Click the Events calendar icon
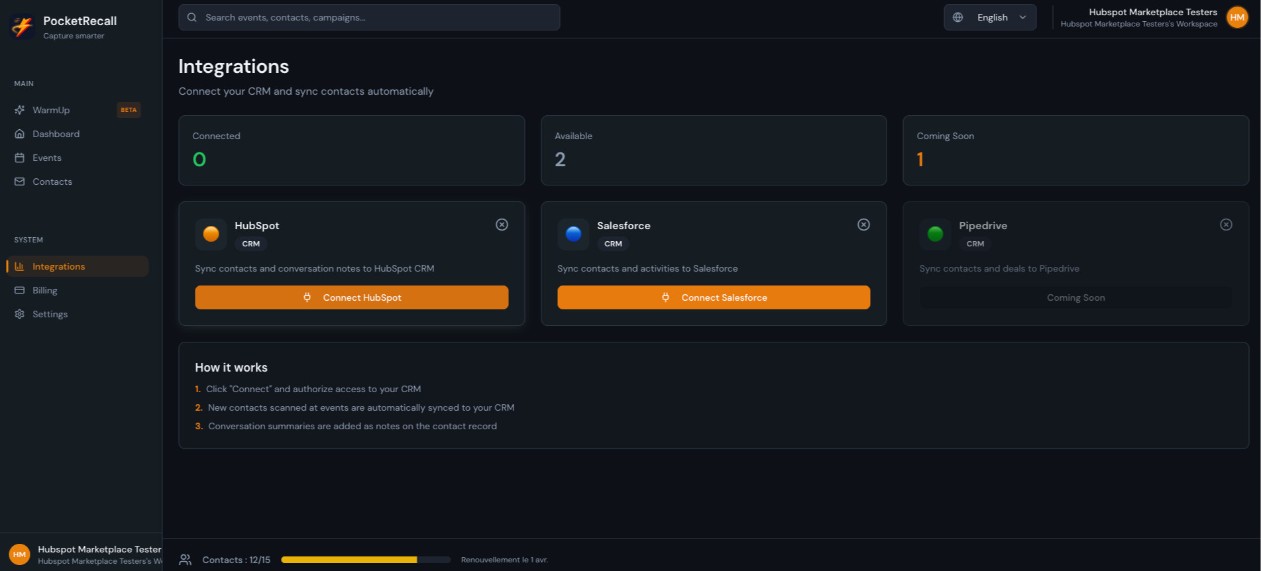The width and height of the screenshot is (1261, 571). click(20, 158)
